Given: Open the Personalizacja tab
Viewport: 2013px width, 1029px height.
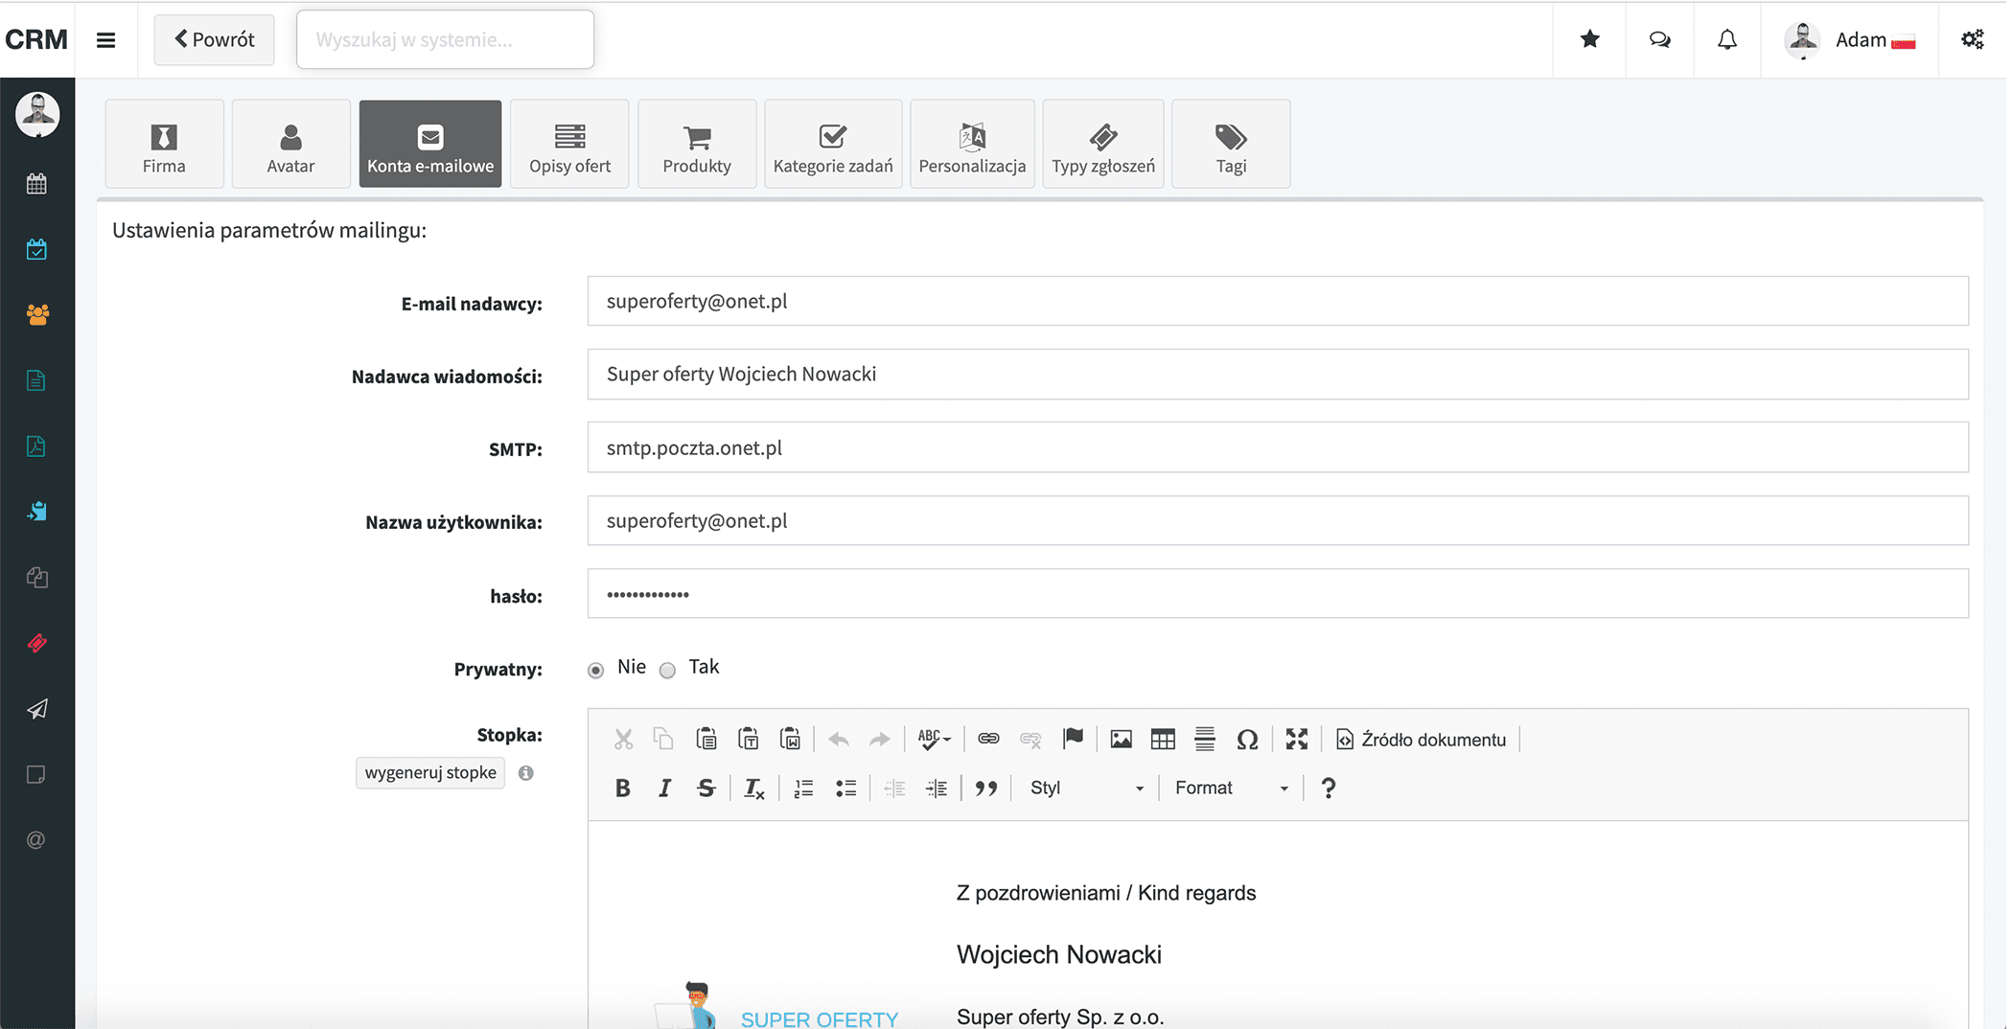Looking at the screenshot, I should tap(972, 144).
